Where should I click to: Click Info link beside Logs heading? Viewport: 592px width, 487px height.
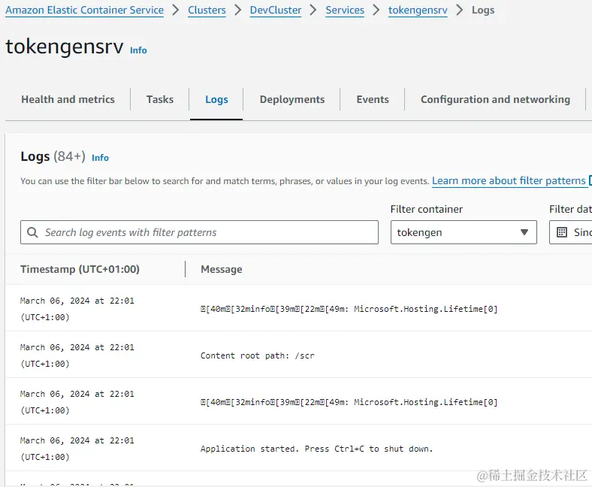click(x=100, y=158)
